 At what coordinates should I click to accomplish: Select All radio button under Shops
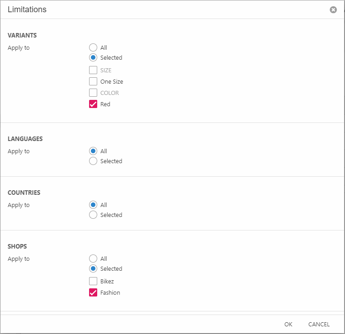coord(93,259)
